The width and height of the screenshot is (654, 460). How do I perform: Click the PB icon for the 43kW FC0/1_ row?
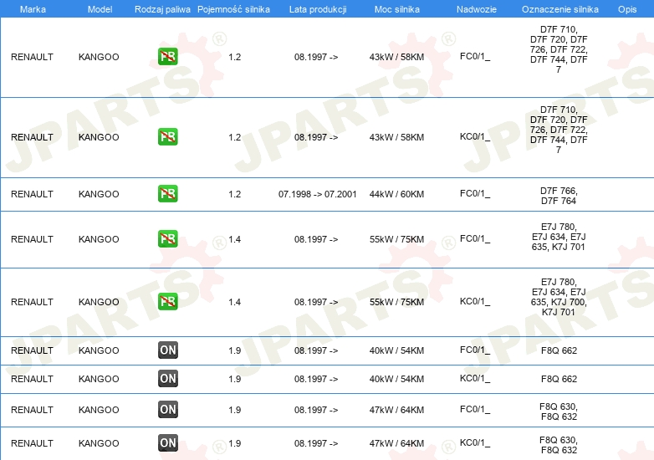(167, 57)
